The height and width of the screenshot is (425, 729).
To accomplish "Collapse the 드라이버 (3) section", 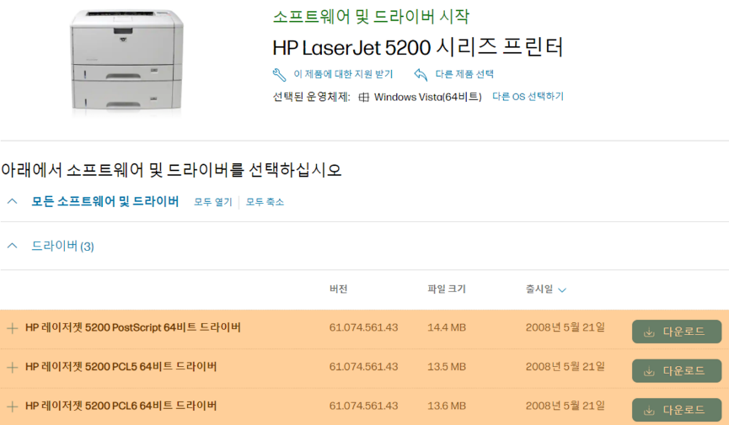I will [x=12, y=246].
